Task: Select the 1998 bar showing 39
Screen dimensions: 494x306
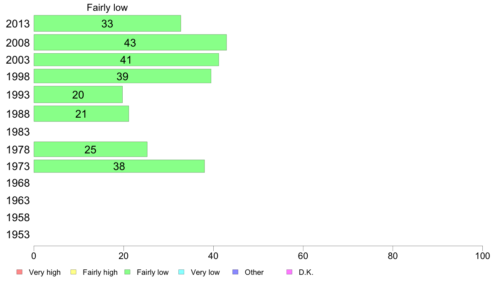Action: 123,76
